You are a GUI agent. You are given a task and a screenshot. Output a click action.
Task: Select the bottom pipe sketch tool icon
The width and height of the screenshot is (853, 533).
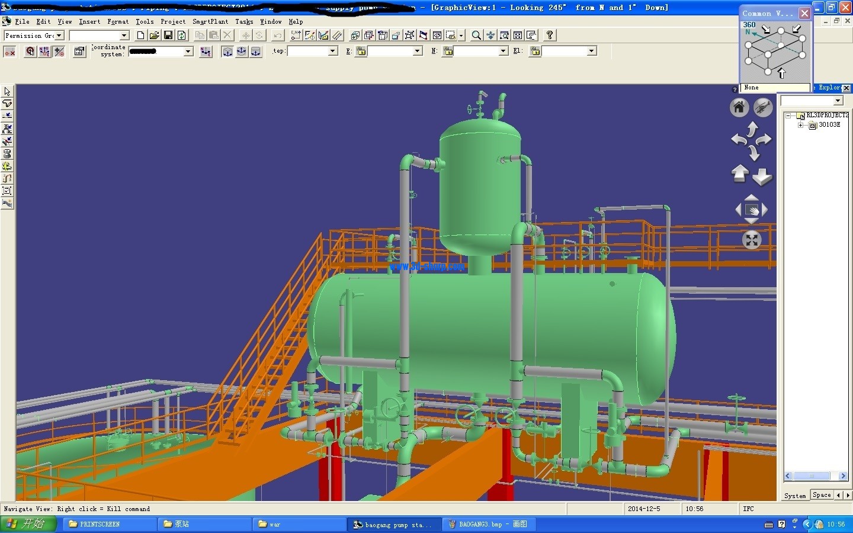pos(7,204)
